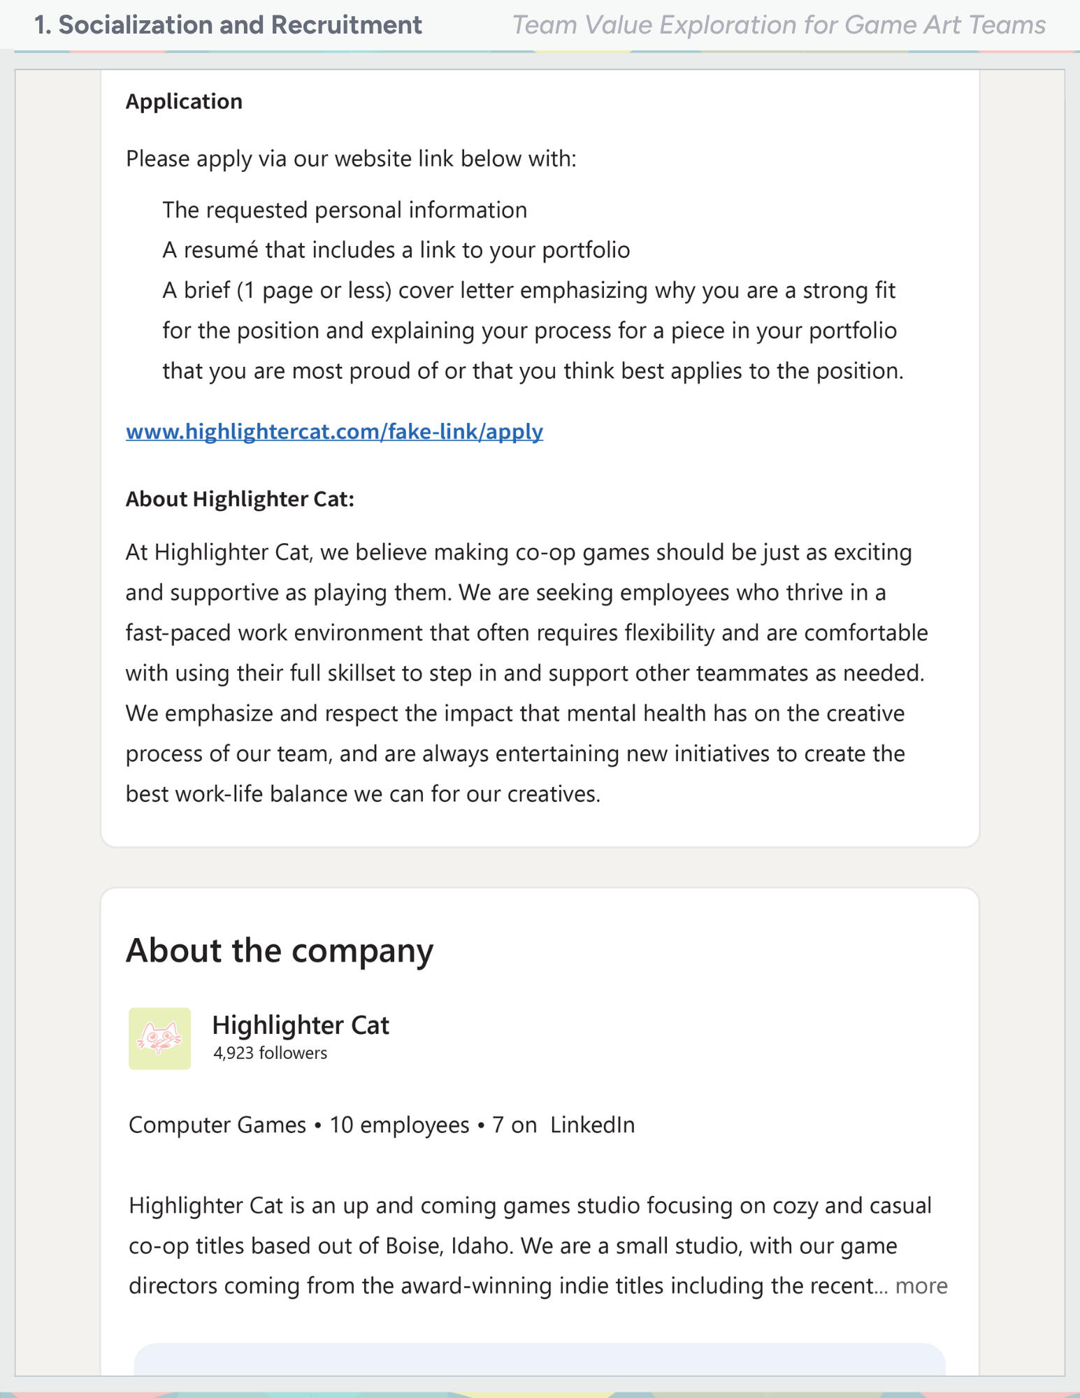Click "10 employees" company size text
1080x1398 pixels.
(399, 1125)
